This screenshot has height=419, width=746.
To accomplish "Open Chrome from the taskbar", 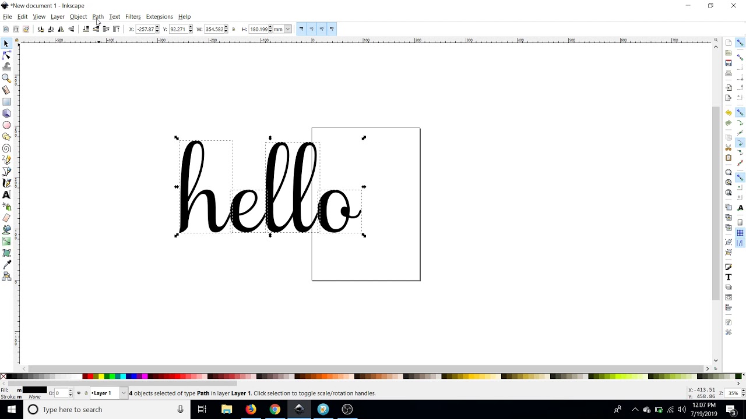I will coord(275,410).
